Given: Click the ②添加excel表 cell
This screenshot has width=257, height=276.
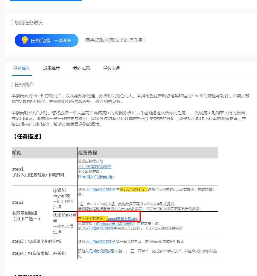Looking at the screenshot, I should pos(65,223).
